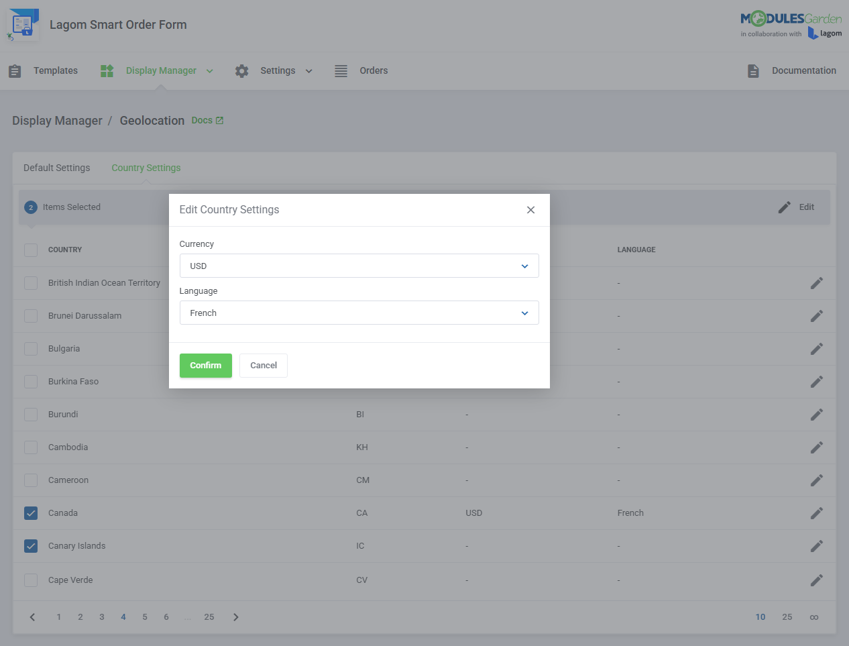The height and width of the screenshot is (646, 849).
Task: Go to page 5
Action: point(145,617)
